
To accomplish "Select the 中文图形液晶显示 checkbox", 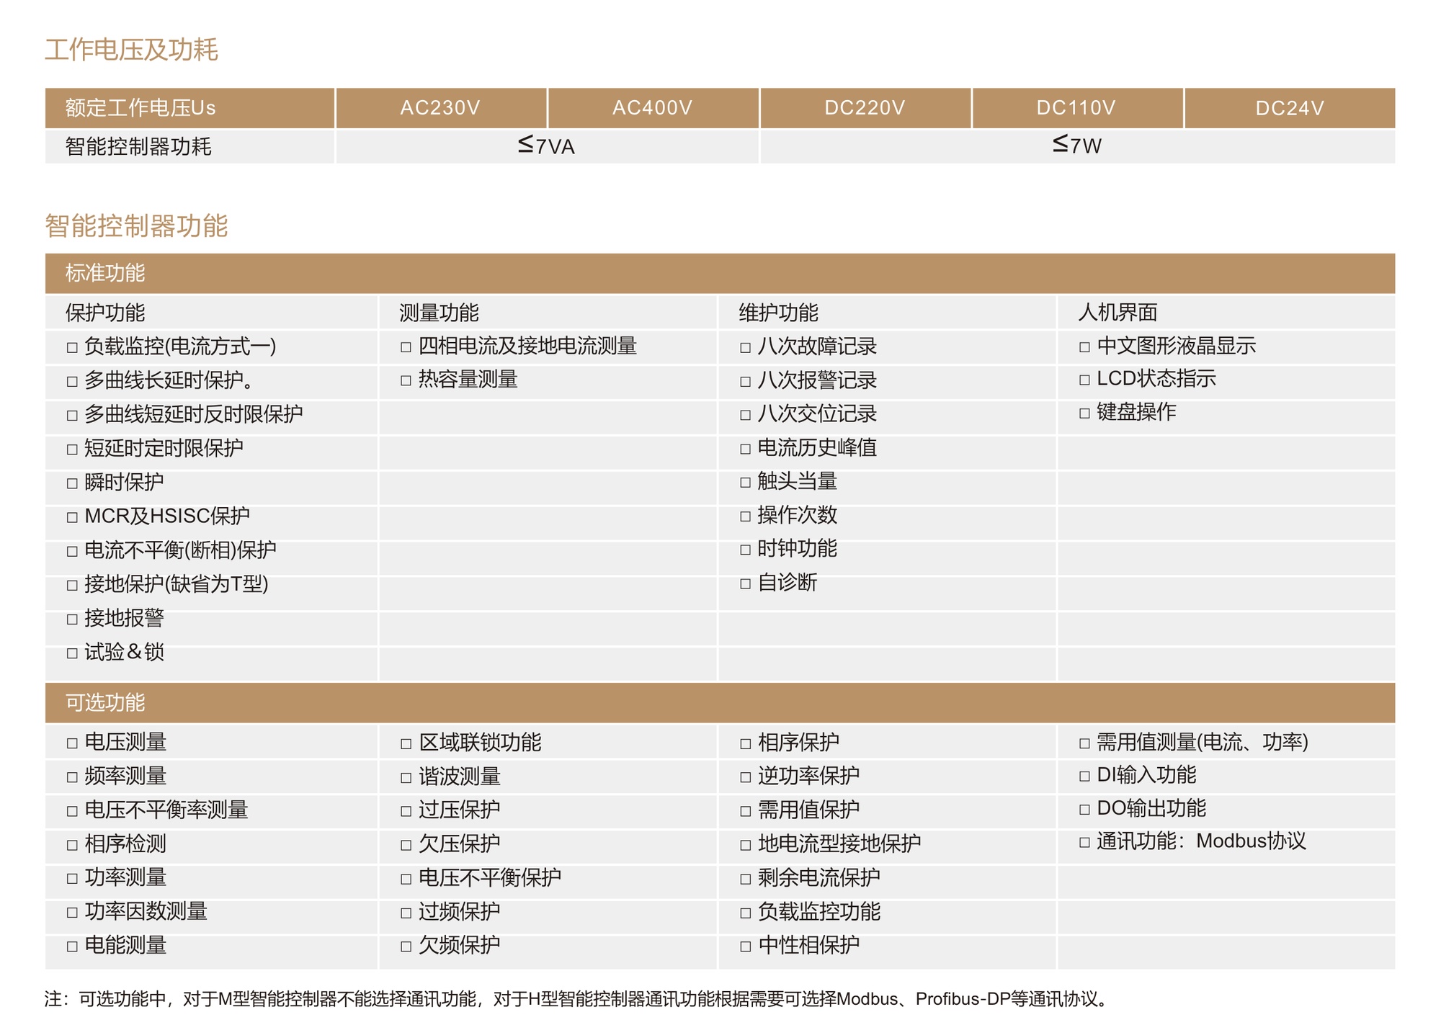I will [1084, 347].
